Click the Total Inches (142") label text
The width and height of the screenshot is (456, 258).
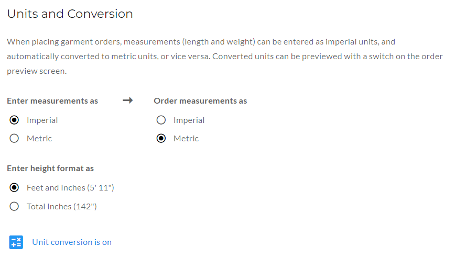(62, 207)
